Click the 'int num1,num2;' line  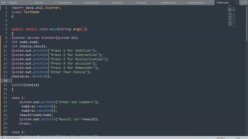(x=25, y=42)
